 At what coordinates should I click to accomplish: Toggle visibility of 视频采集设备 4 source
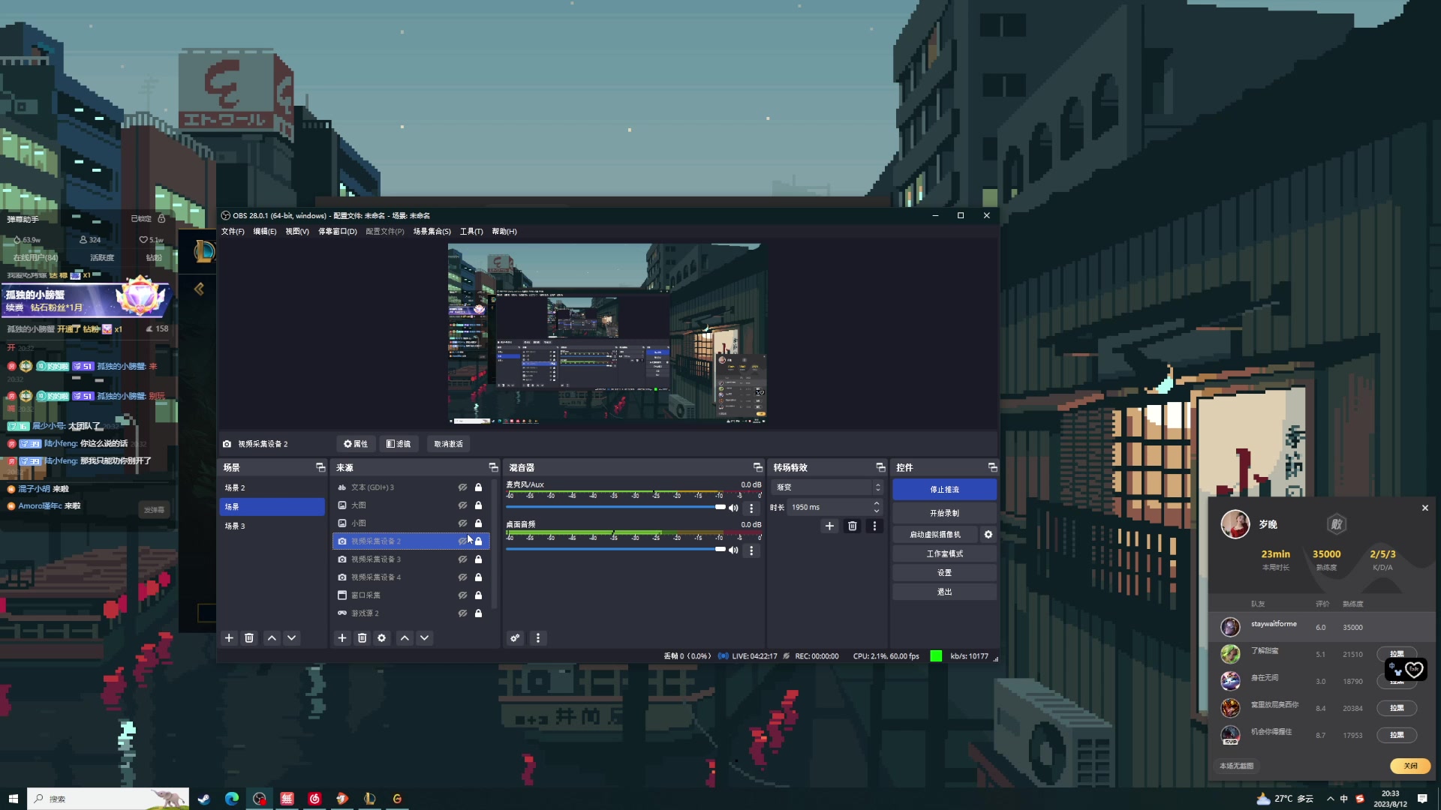coord(462,577)
